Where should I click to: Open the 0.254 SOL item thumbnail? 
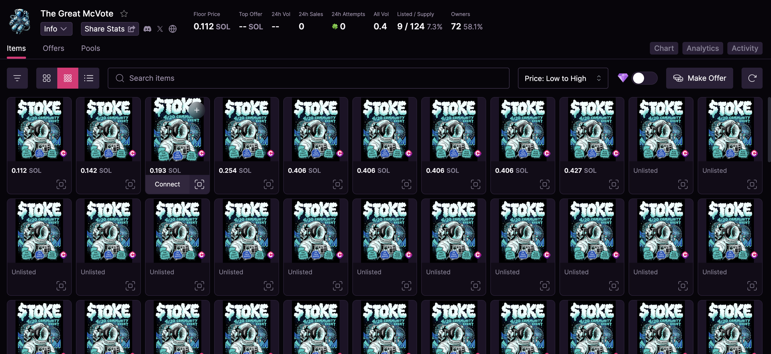coord(246,129)
